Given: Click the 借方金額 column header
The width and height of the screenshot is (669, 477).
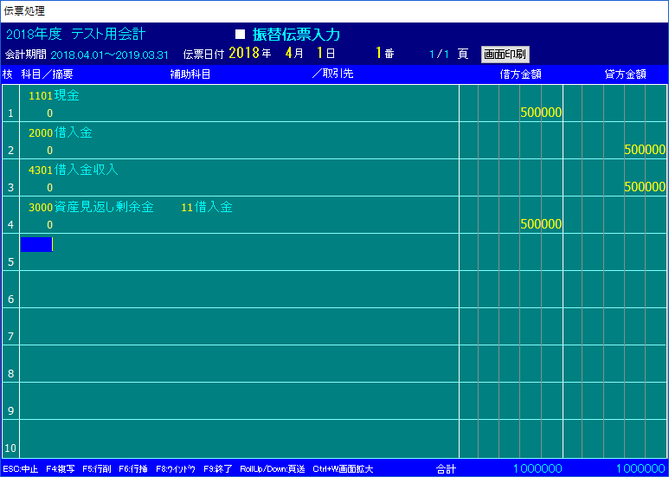Looking at the screenshot, I should 520,74.
